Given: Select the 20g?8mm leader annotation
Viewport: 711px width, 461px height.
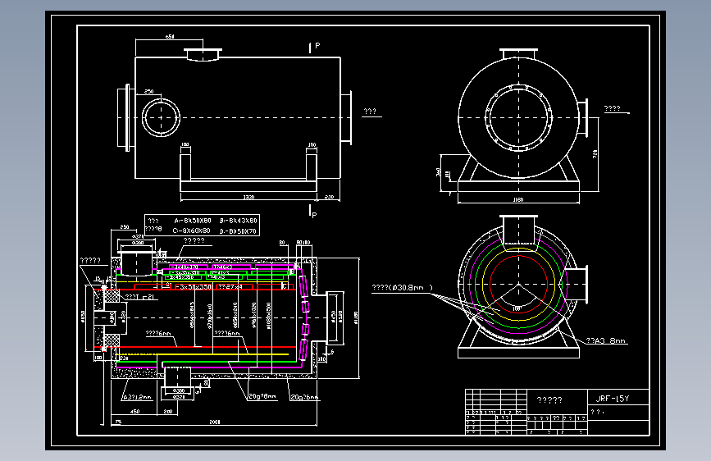Looking at the screenshot, I should click(262, 396).
